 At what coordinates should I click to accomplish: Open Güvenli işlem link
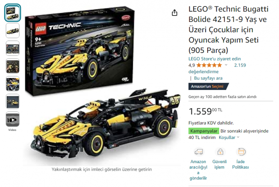pos(219,164)
